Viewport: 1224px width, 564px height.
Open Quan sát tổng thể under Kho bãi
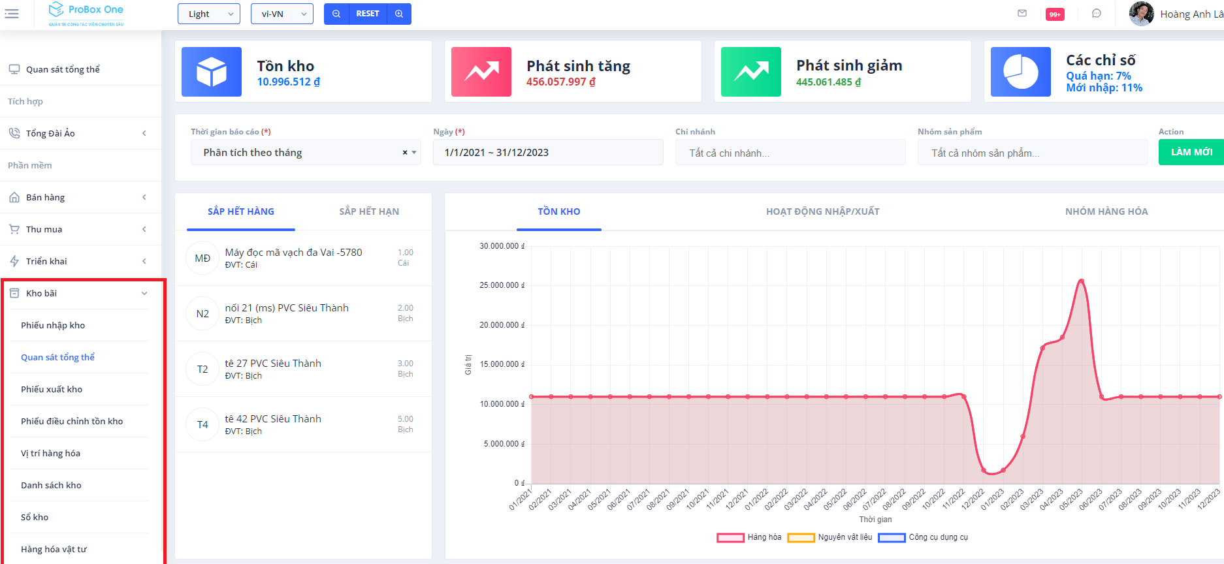click(x=57, y=357)
